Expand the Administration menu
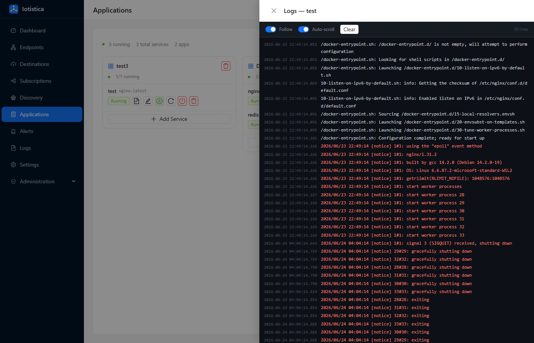The width and height of the screenshot is (534, 343). (42, 181)
